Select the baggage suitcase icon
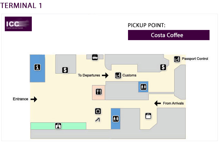Screen dimensions: 221x144 (x=148, y=116)
